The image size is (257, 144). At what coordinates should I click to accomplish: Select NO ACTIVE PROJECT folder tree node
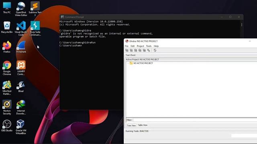point(141,63)
